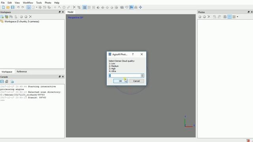Close the Agisoft PhotoScan dialog
This screenshot has width=253, height=142.
point(142,54)
